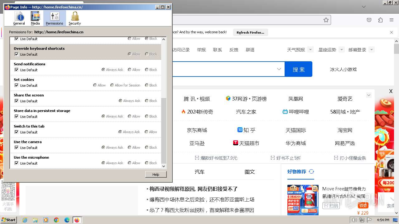Click the bilibili icon beside 哔哩哔哩
This screenshot has width=399, height=224.
285,112
